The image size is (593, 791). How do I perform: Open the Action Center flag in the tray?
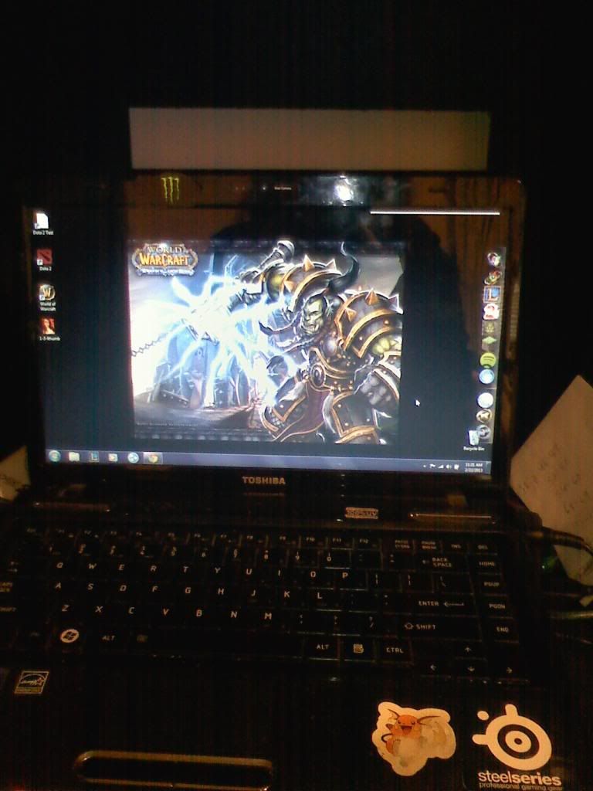point(432,467)
